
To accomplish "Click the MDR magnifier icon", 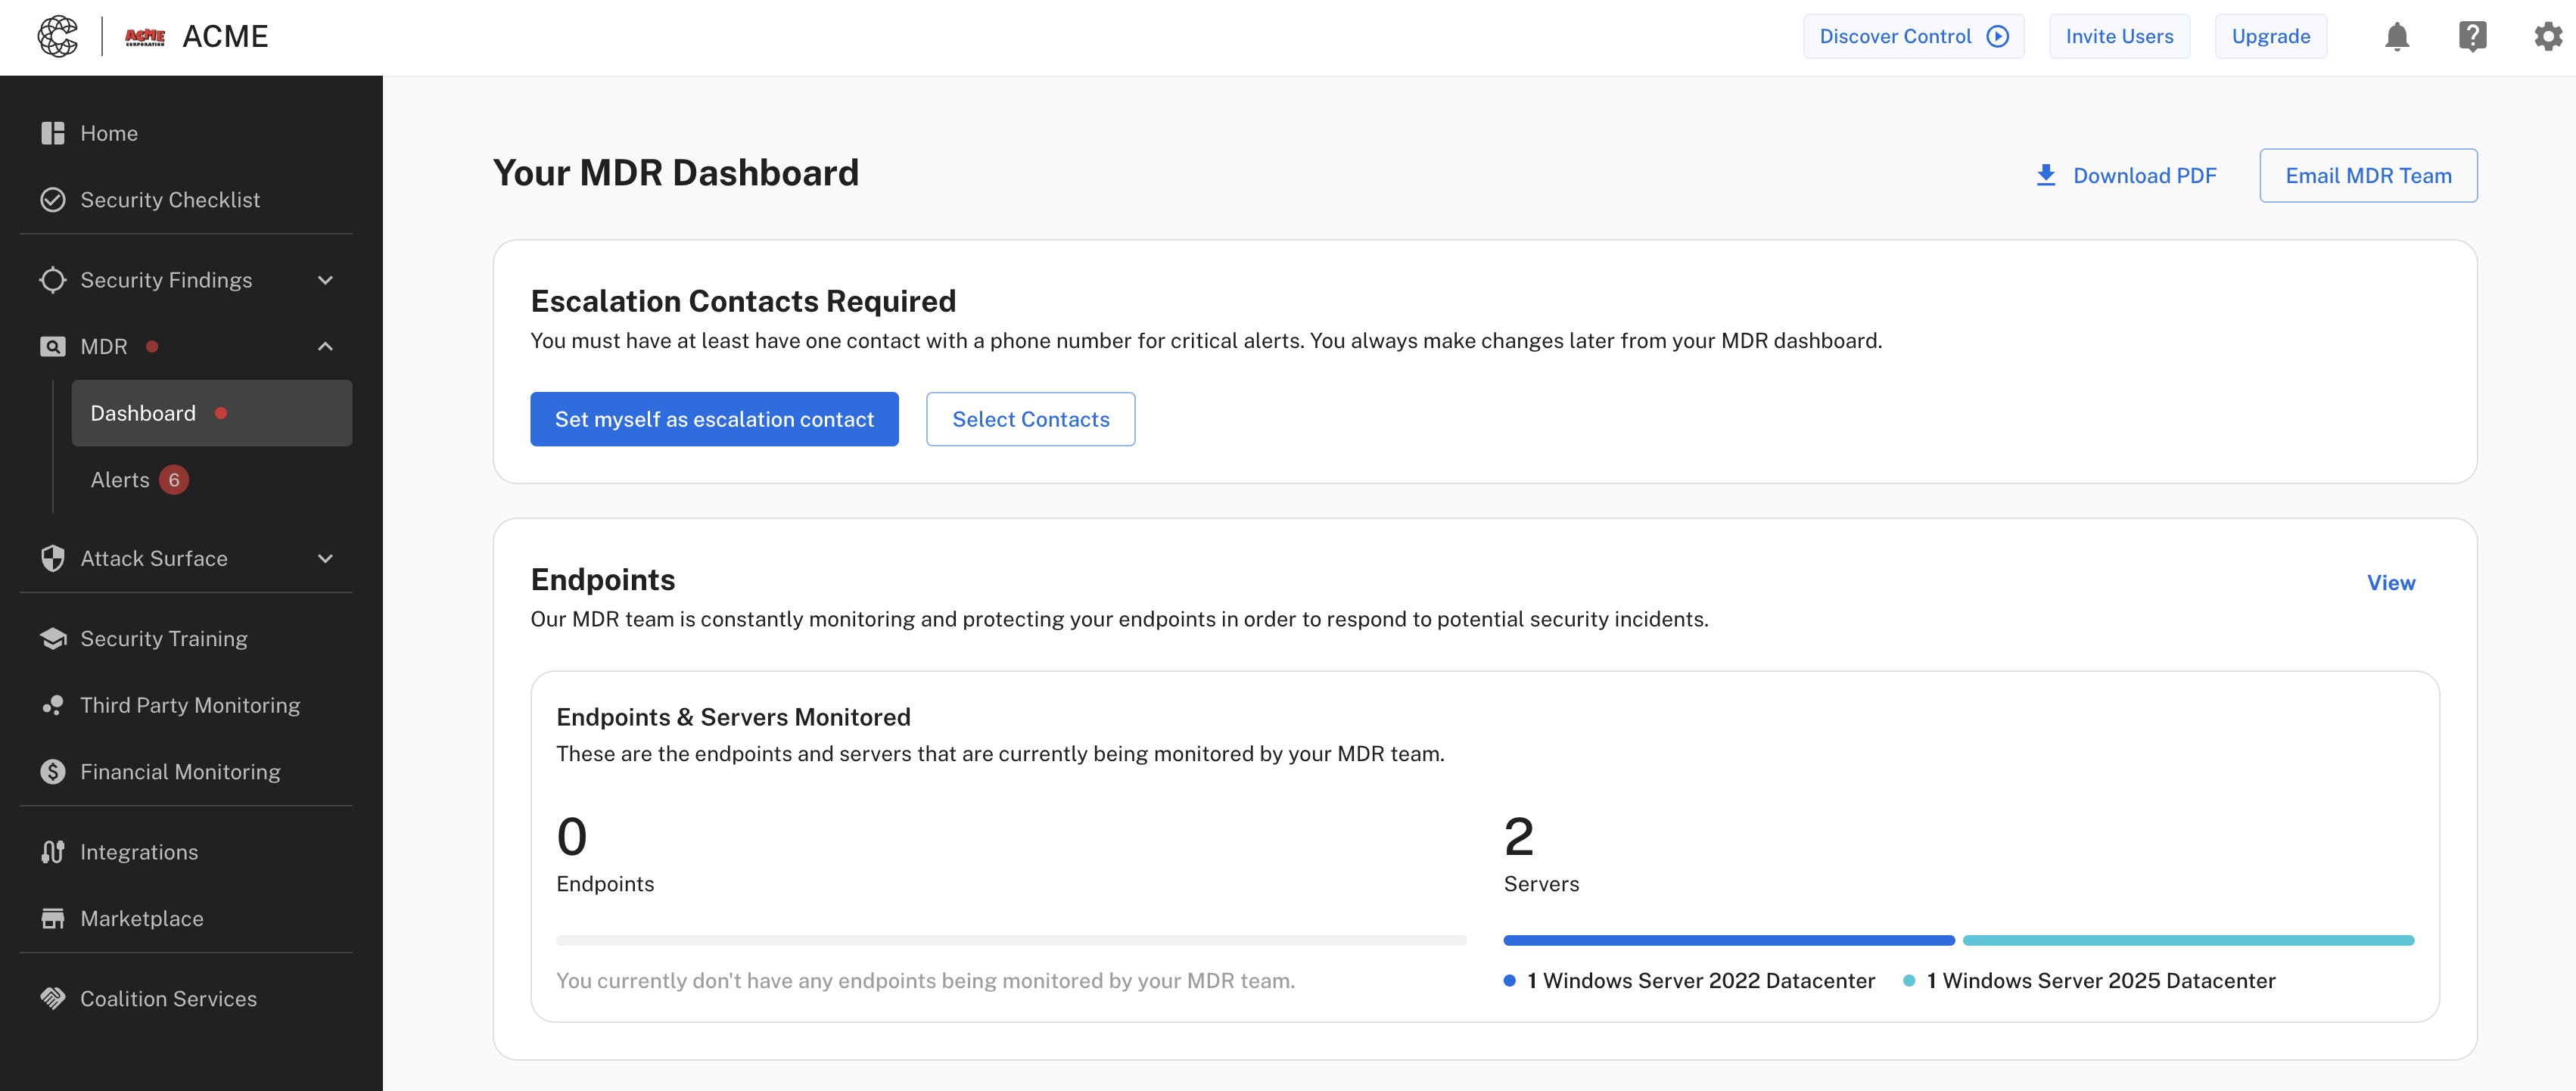I will tap(53, 347).
